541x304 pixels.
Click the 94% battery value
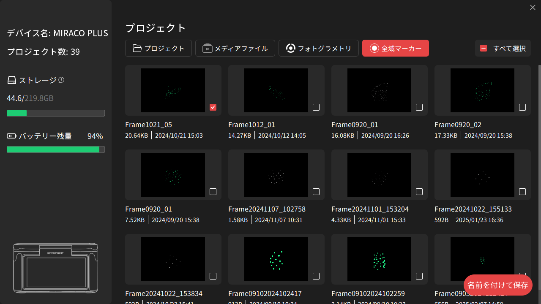coord(95,136)
